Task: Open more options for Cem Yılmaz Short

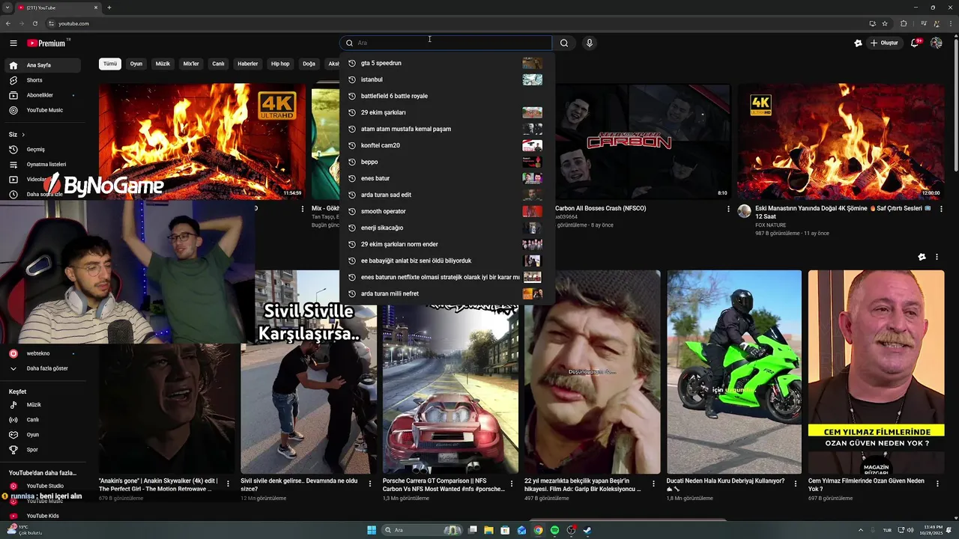Action: (938, 484)
